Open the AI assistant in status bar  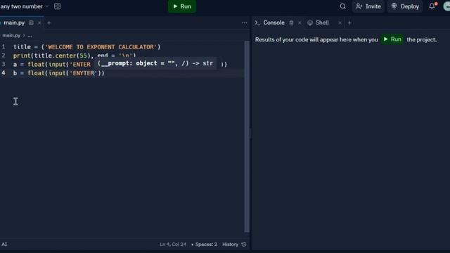4,245
